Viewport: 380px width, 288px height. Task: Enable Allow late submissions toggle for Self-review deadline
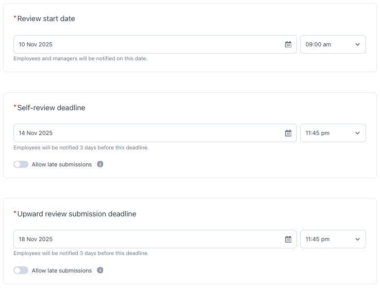tap(21, 164)
